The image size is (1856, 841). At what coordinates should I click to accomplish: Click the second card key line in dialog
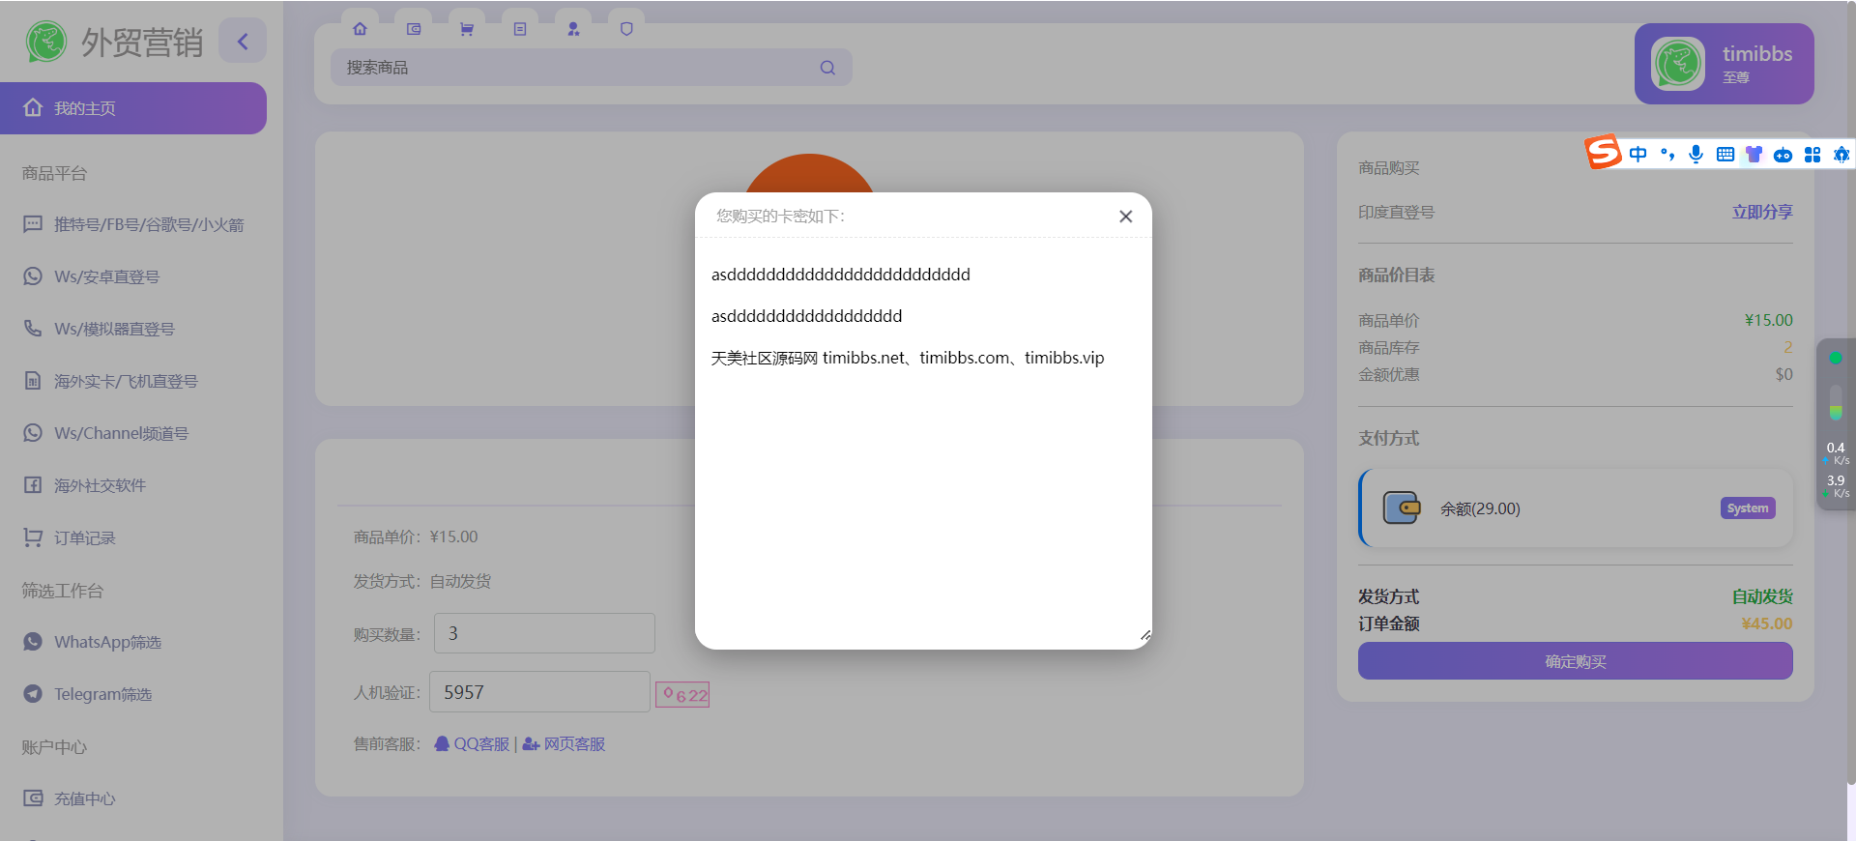[x=806, y=316]
